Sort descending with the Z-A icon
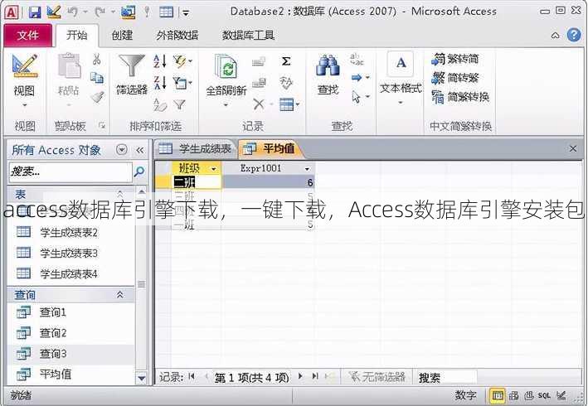The width and height of the screenshot is (588, 406). [160, 82]
